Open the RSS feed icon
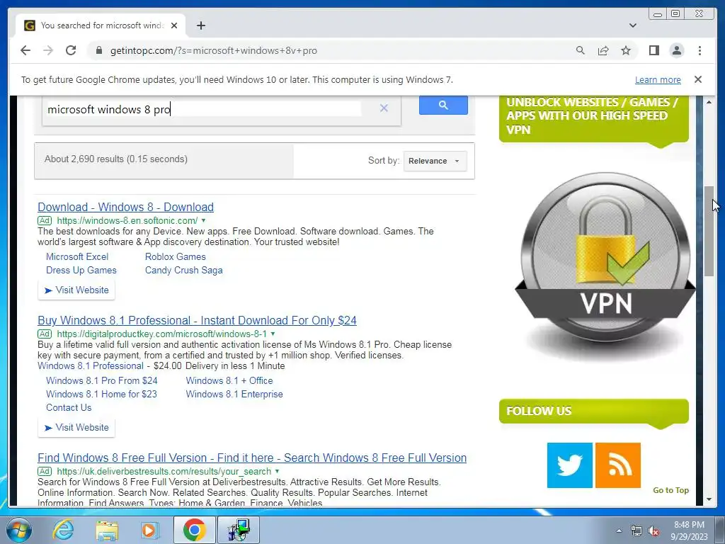The image size is (725, 544). point(618,465)
